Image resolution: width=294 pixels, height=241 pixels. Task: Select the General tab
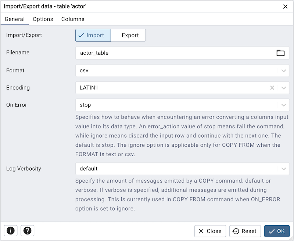click(15, 19)
